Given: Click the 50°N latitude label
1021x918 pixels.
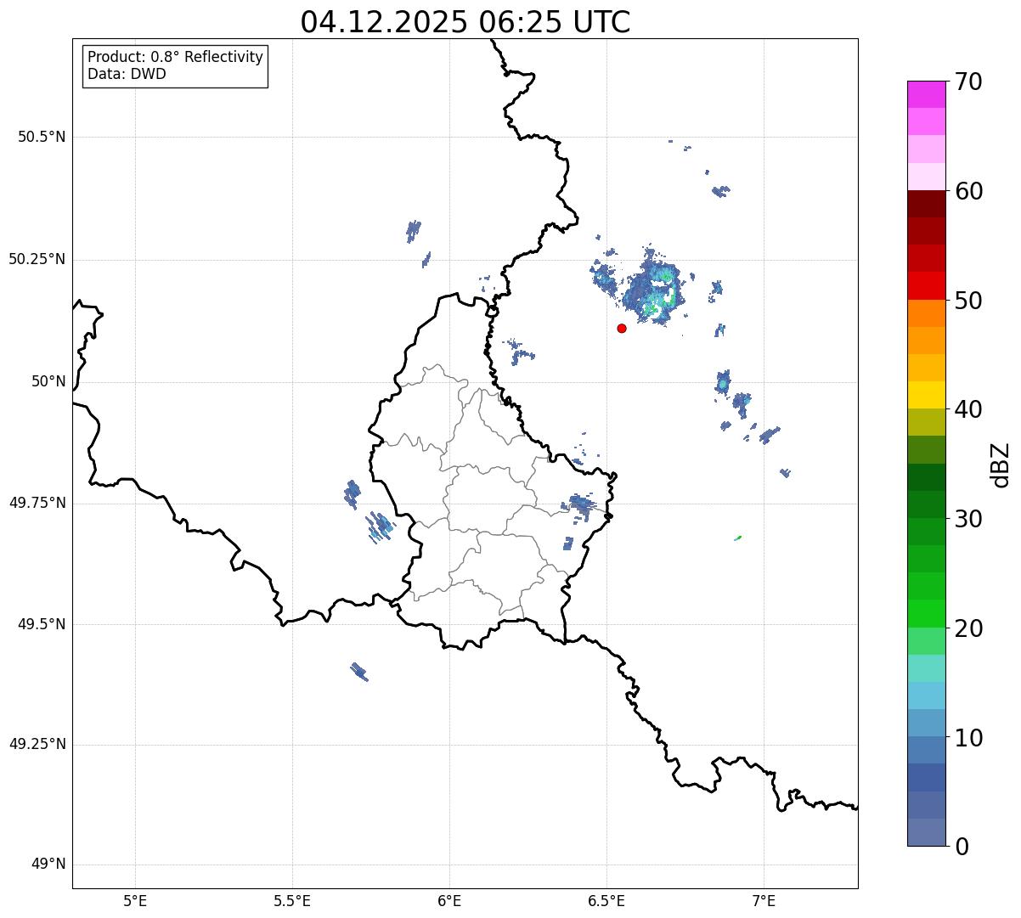Looking at the screenshot, I should 48,381.
